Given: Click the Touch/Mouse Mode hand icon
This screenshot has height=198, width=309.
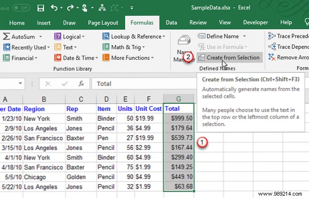Looking at the screenshot, I should click(85, 8).
